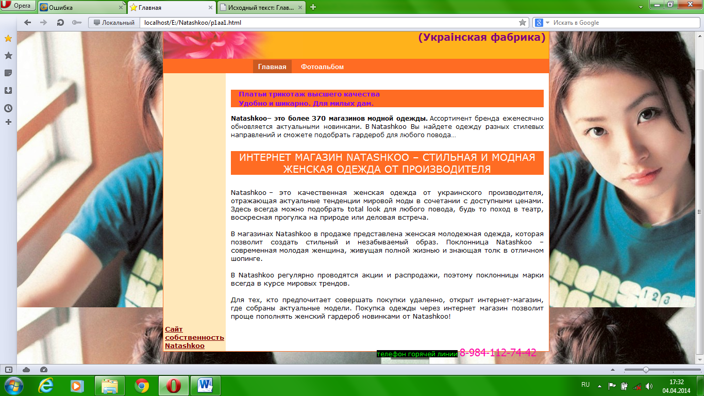Open Opera Link cloud icon in status bar
This screenshot has width=704, height=396.
click(26, 369)
